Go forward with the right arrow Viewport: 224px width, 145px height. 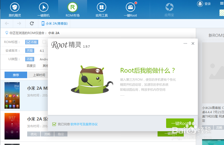(x=19, y=23)
